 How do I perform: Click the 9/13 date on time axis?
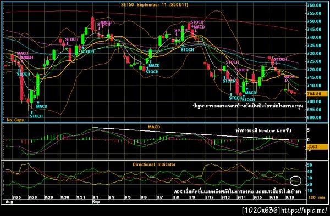click(225, 197)
